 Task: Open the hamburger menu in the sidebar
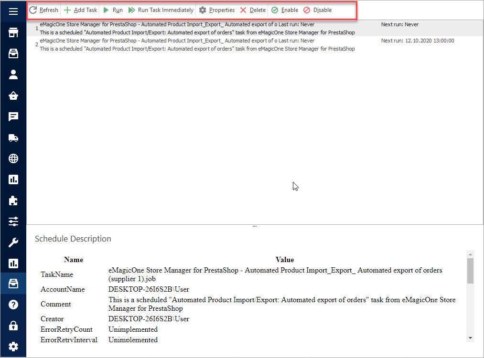point(13,11)
